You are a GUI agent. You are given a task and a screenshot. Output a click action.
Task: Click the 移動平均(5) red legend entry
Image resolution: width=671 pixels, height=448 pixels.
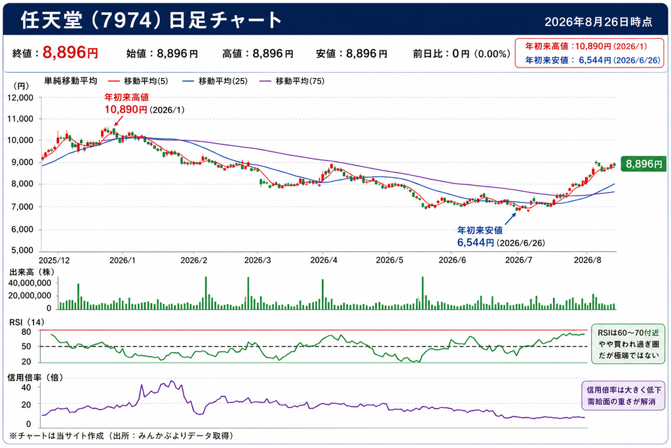[x=138, y=81]
